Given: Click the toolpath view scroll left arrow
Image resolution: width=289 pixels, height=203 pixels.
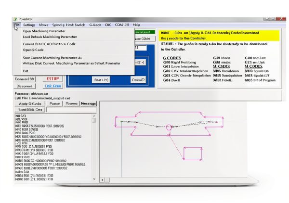Looking at the screenshot, I should [x=102, y=180].
